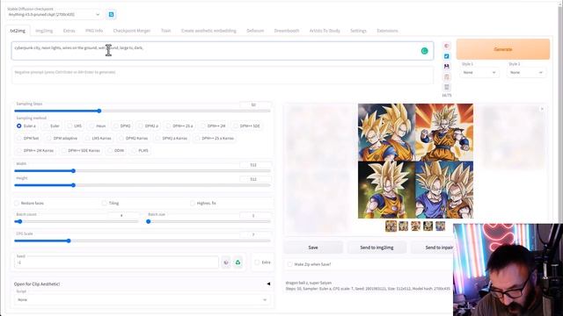Select the Euler sampler radio button
563x316 pixels.
click(51, 126)
